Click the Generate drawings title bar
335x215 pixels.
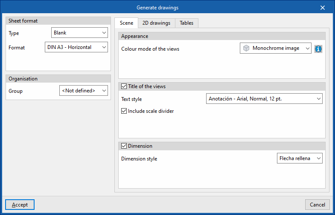[x=157, y=8]
